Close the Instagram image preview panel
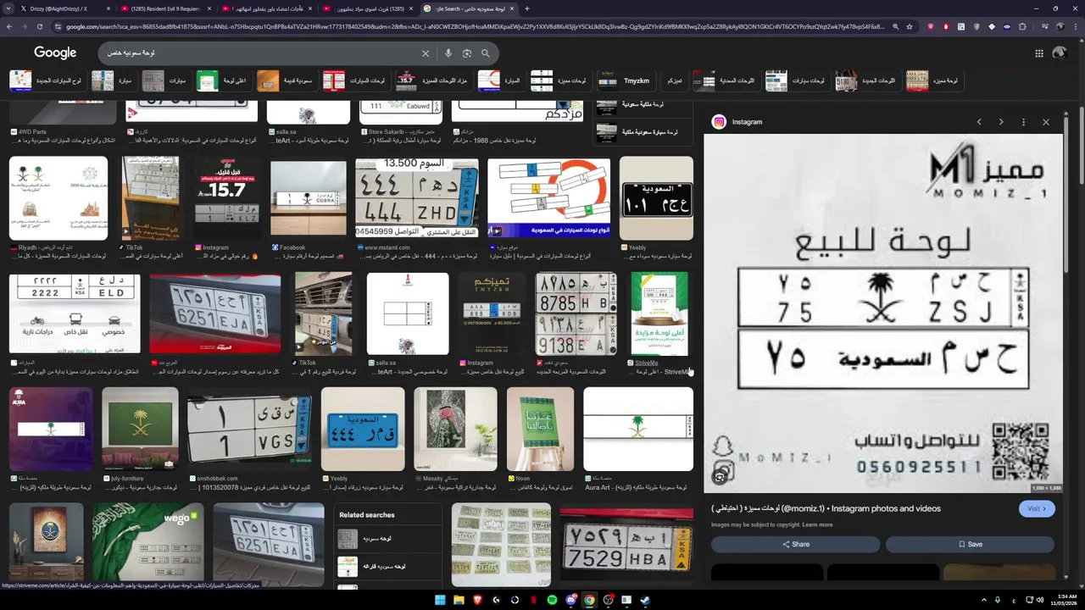Viewport: 1085px width, 610px height. coord(1046,122)
